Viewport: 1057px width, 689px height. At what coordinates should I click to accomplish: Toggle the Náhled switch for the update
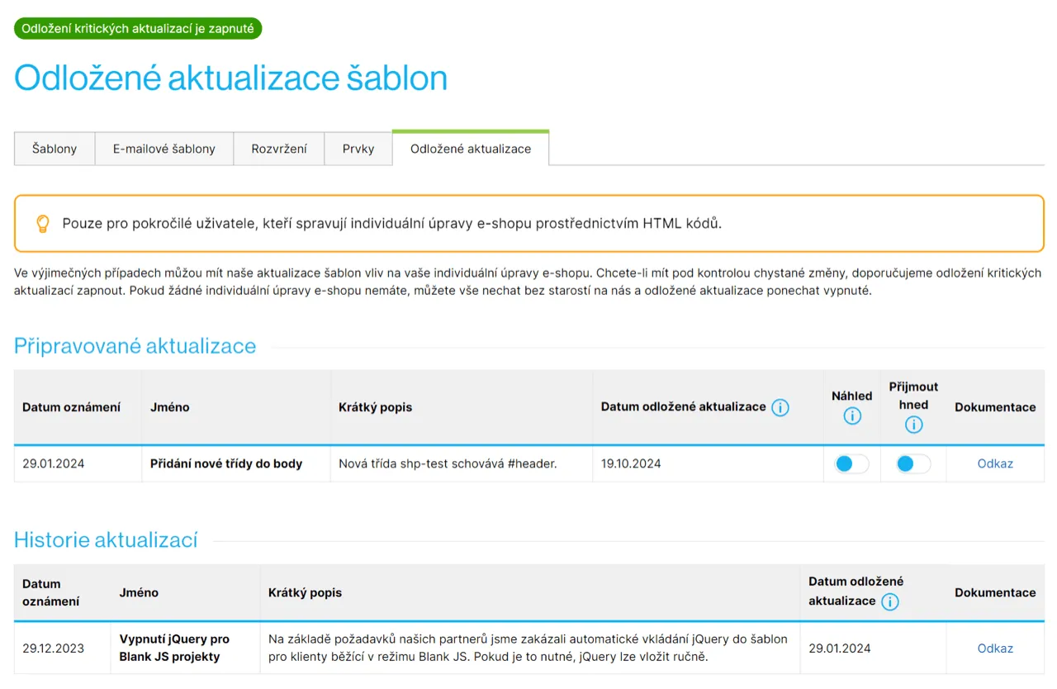pyautogui.click(x=851, y=464)
